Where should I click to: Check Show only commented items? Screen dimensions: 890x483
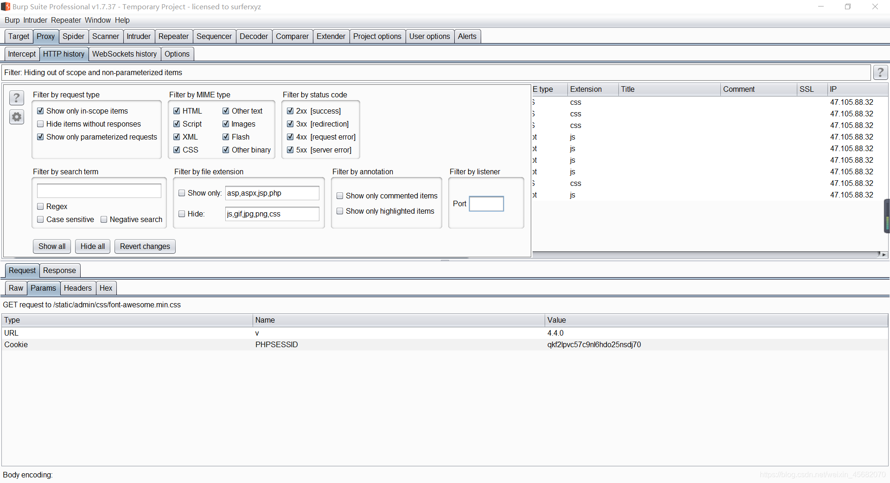pyautogui.click(x=340, y=196)
